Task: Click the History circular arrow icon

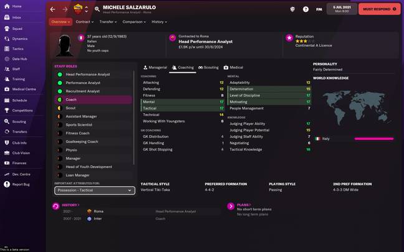Action: [x=56, y=206]
